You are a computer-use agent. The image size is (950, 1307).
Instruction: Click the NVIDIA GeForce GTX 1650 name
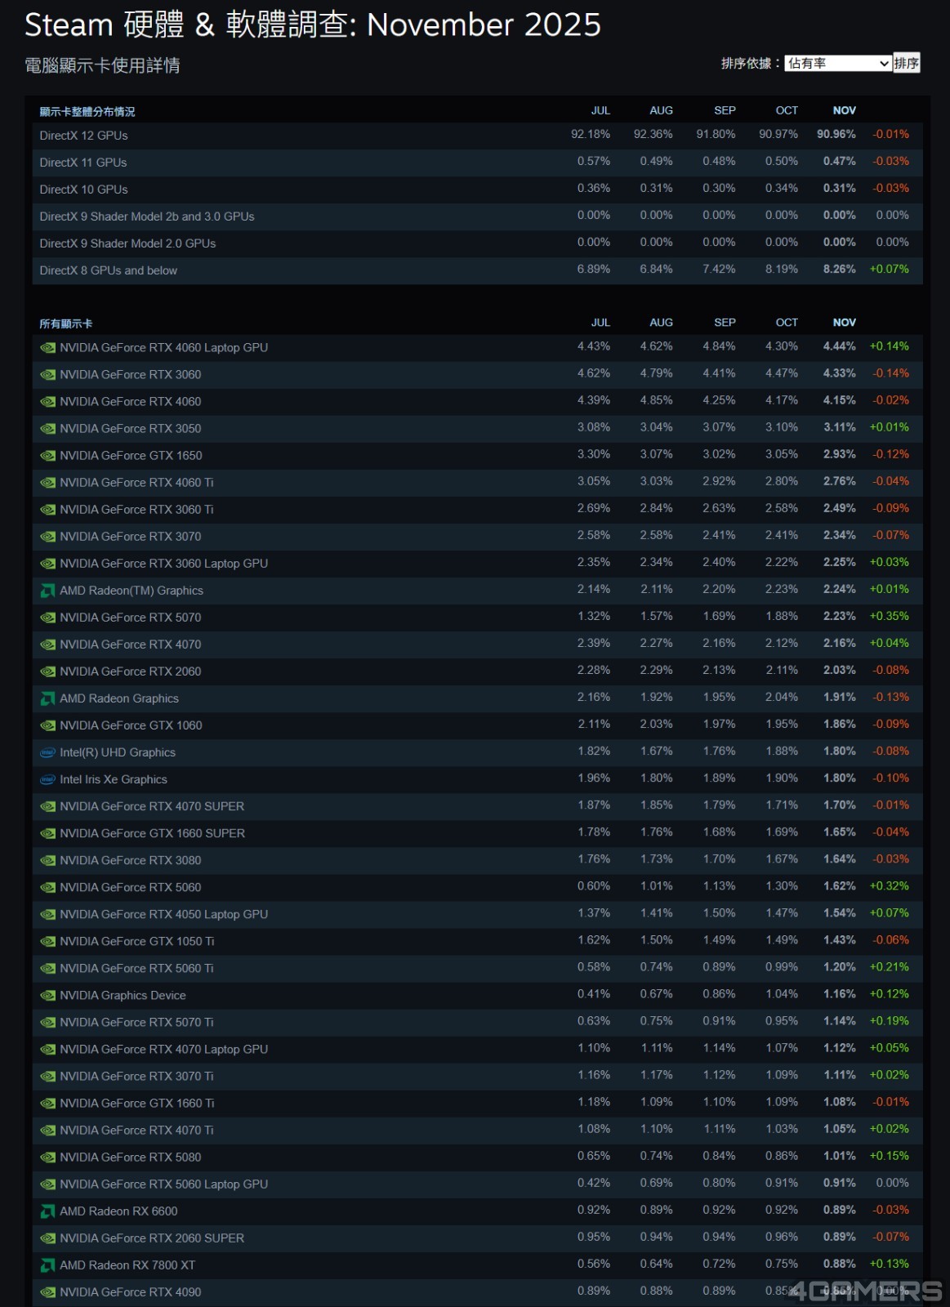[131, 456]
